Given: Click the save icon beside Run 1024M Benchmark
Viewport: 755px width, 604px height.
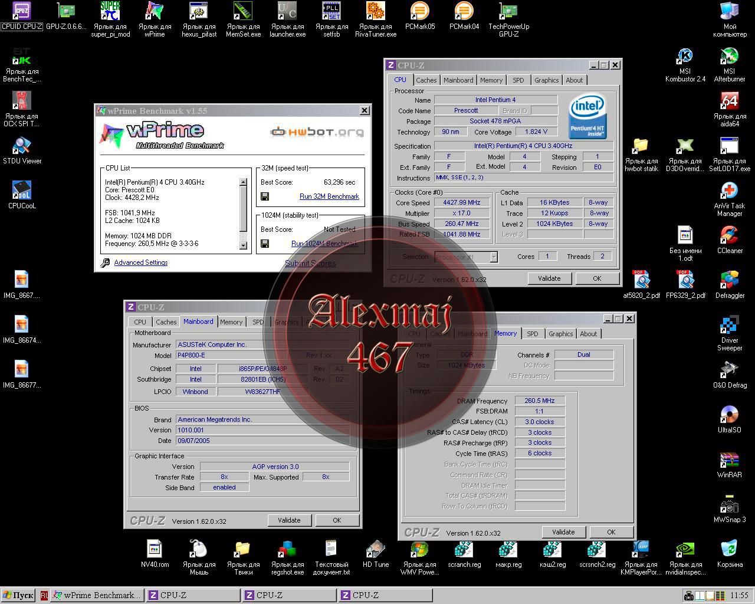Looking at the screenshot, I should 265,244.
